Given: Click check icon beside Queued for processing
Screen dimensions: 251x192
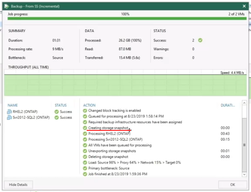Looking at the screenshot, I should tap(85, 116).
